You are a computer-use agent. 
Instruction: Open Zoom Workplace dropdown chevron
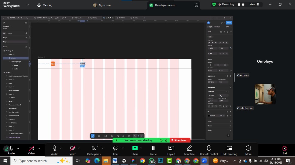point(28,5)
